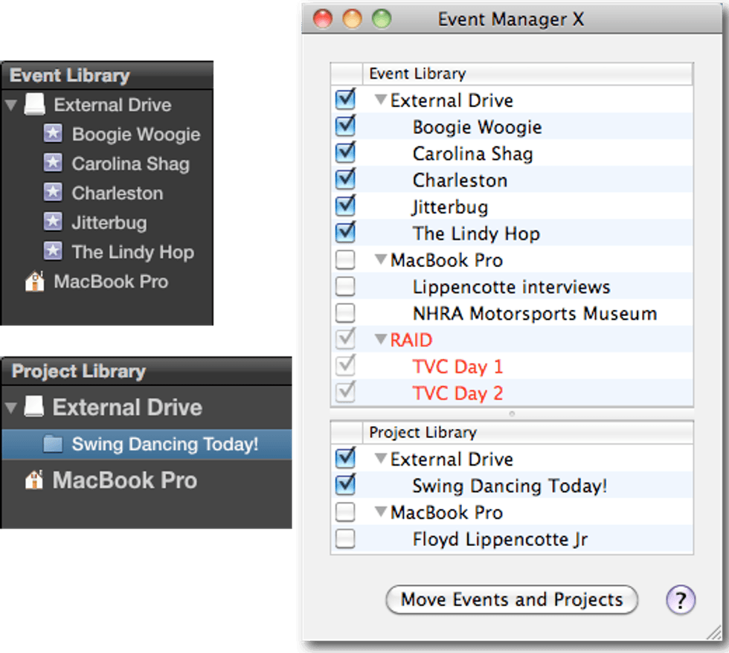Select the red TVC Day 2 row text
Image resolution: width=729 pixels, height=653 pixels.
coord(458,393)
